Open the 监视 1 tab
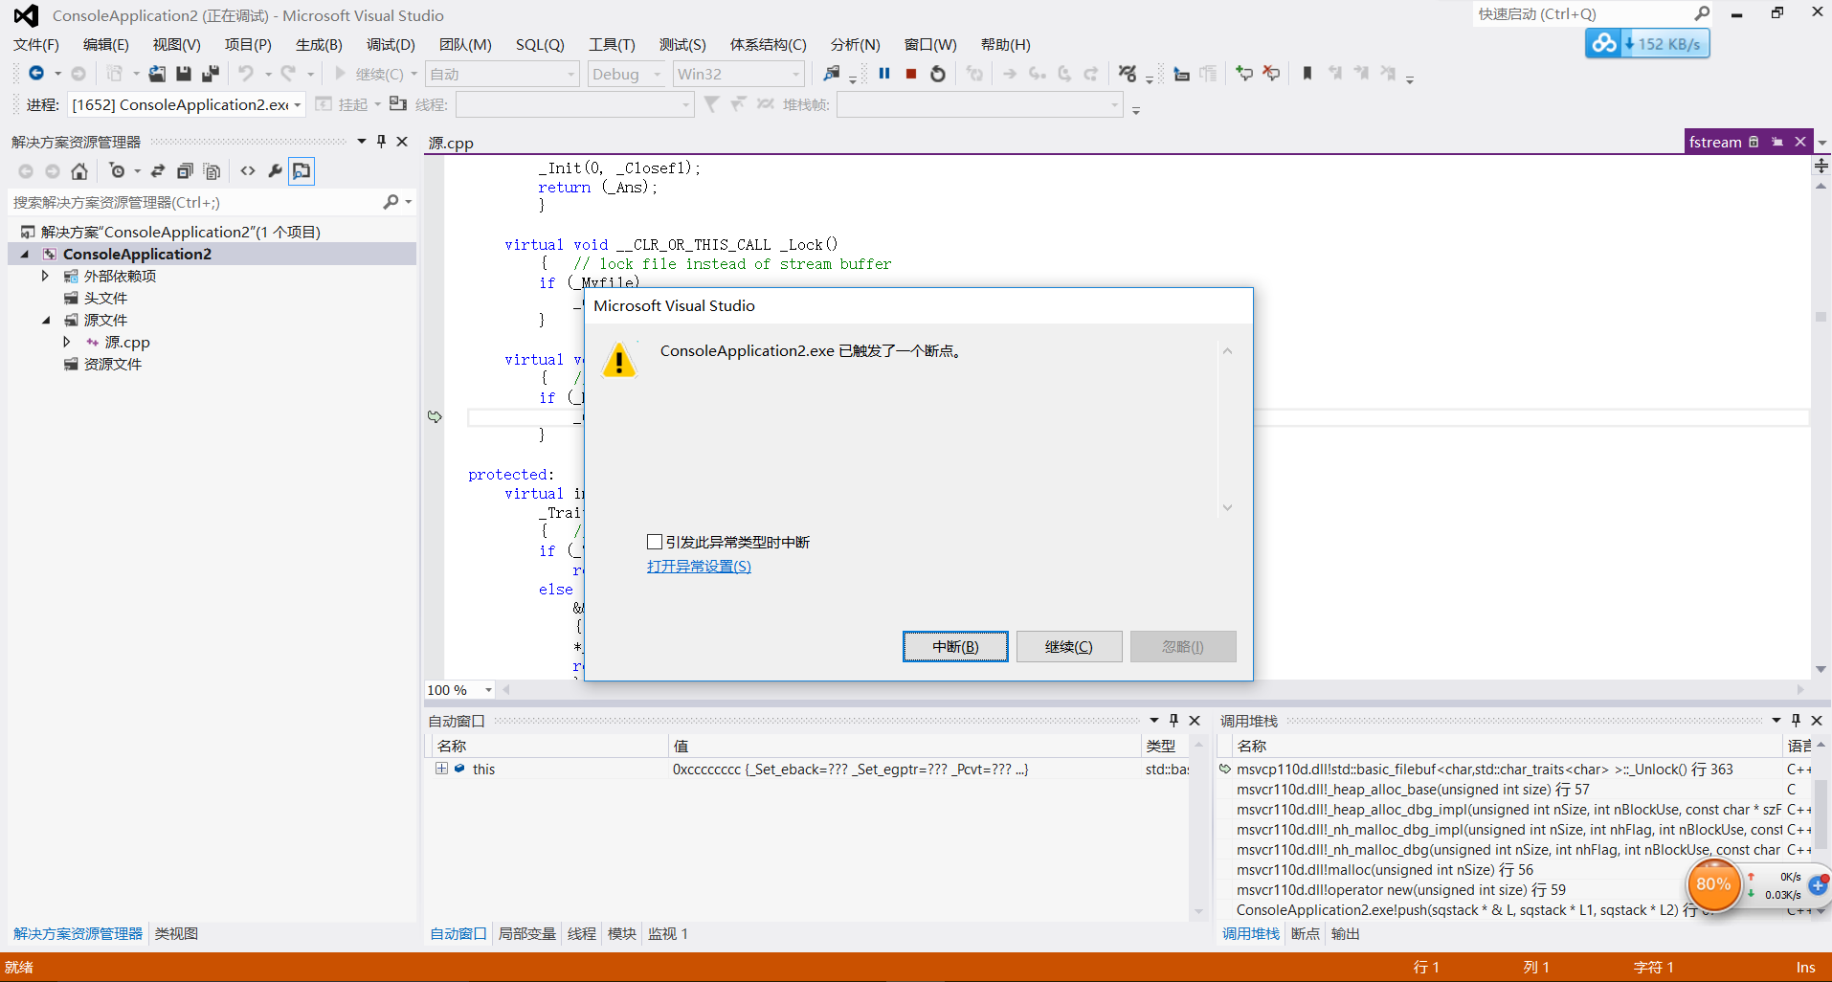Viewport: 1832px width, 982px height. (668, 934)
